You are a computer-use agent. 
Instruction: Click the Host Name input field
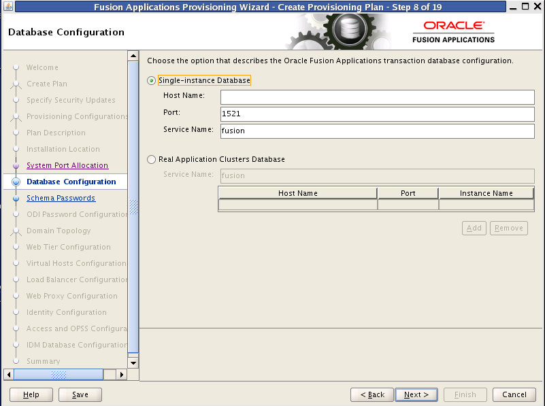click(377, 97)
